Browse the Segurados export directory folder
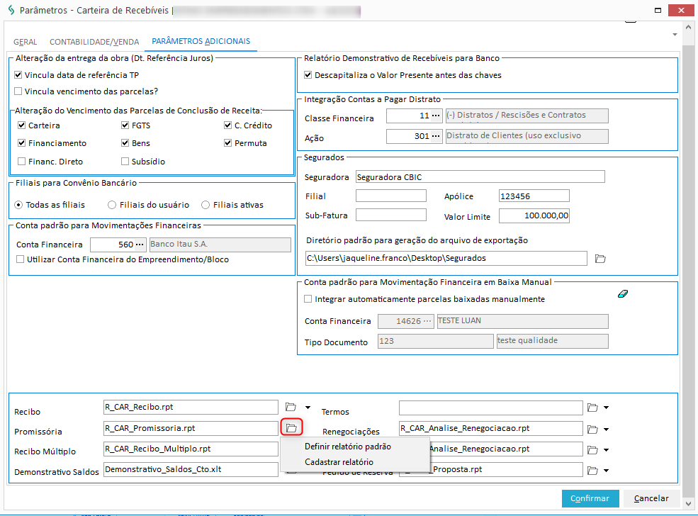Viewport: 698px width, 516px height. coord(600,259)
